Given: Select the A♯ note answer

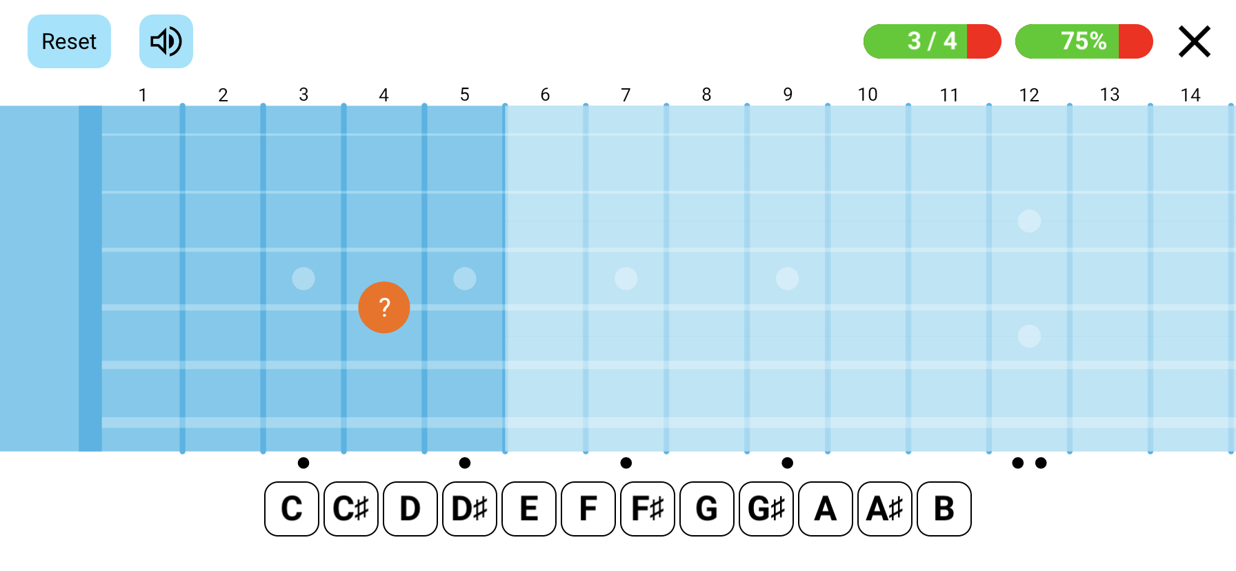Looking at the screenshot, I should pos(885,509).
